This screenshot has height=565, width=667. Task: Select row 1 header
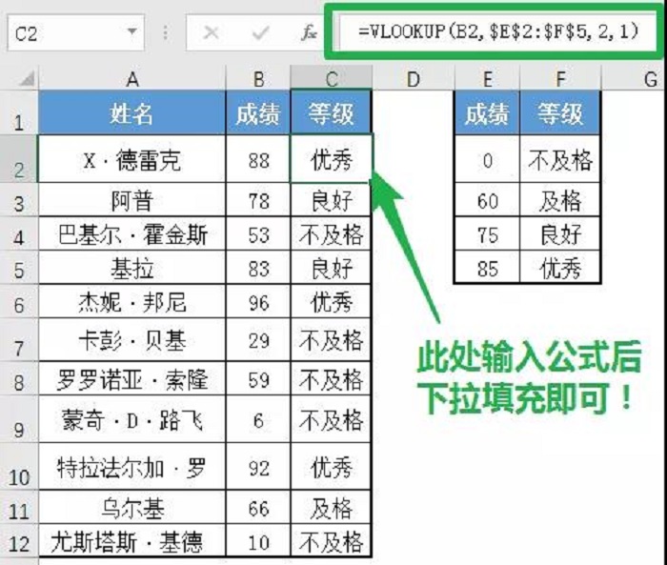point(19,112)
